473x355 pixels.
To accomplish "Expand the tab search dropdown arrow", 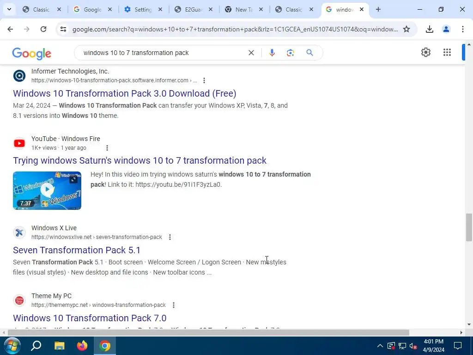I will [x=9, y=9].
